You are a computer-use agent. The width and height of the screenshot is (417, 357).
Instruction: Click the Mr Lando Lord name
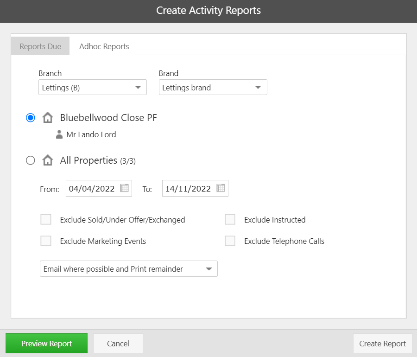(x=91, y=134)
